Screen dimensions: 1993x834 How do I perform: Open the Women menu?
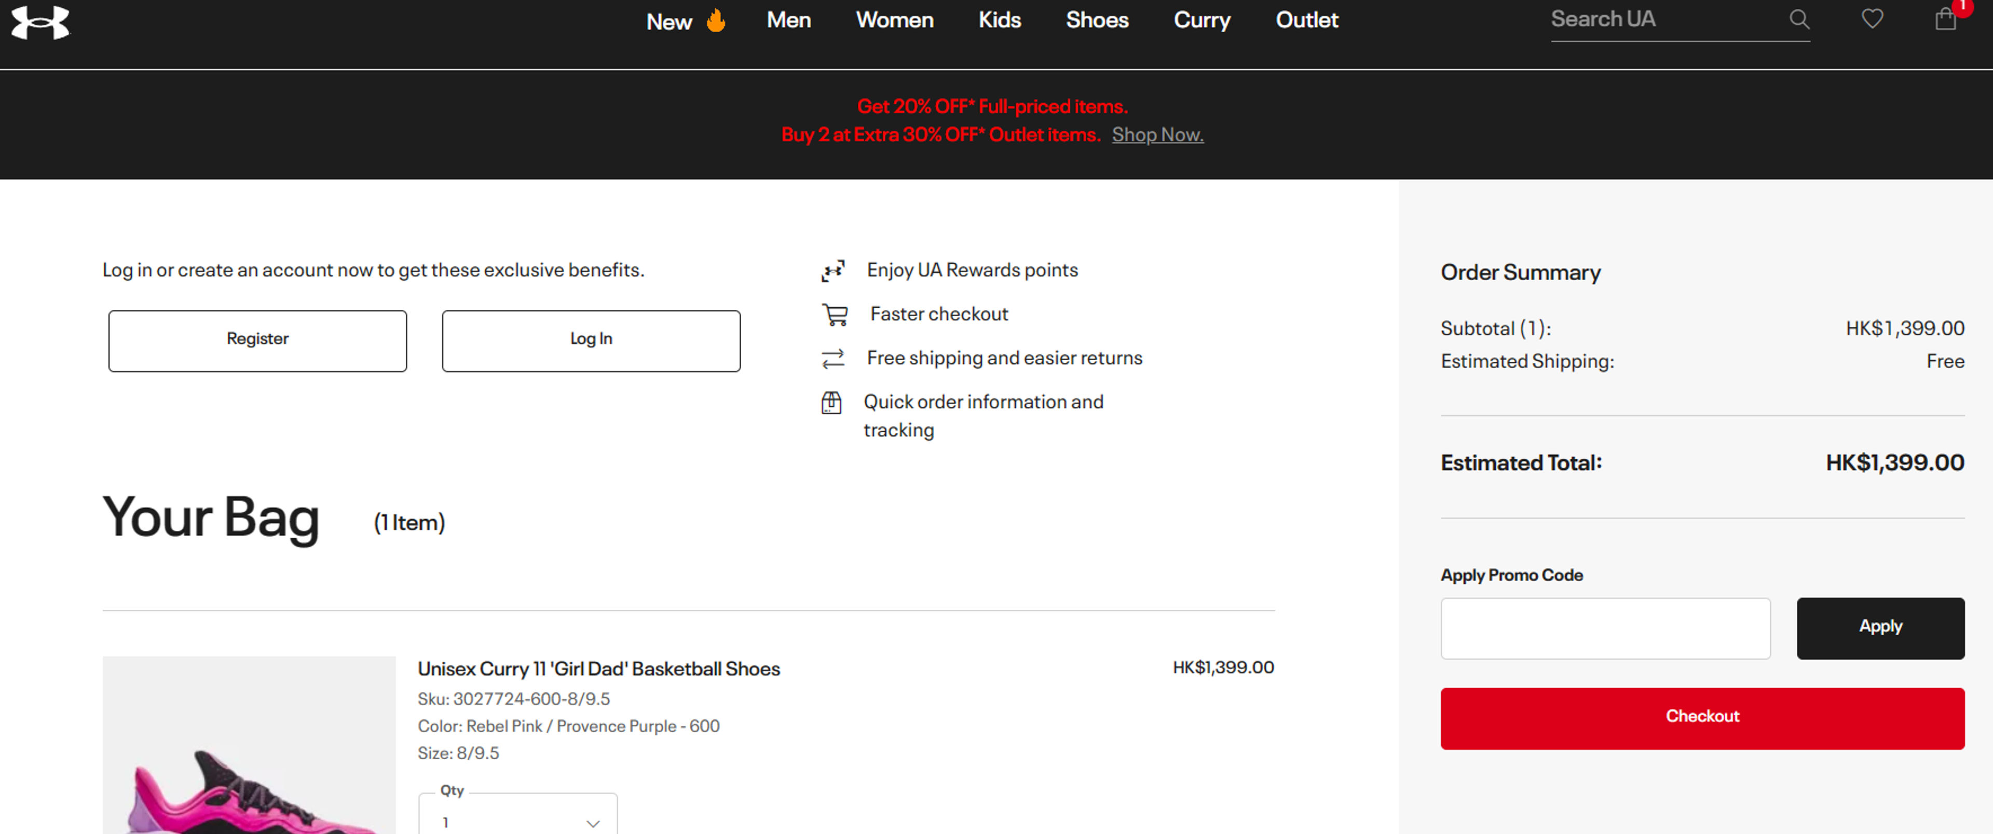tap(894, 20)
